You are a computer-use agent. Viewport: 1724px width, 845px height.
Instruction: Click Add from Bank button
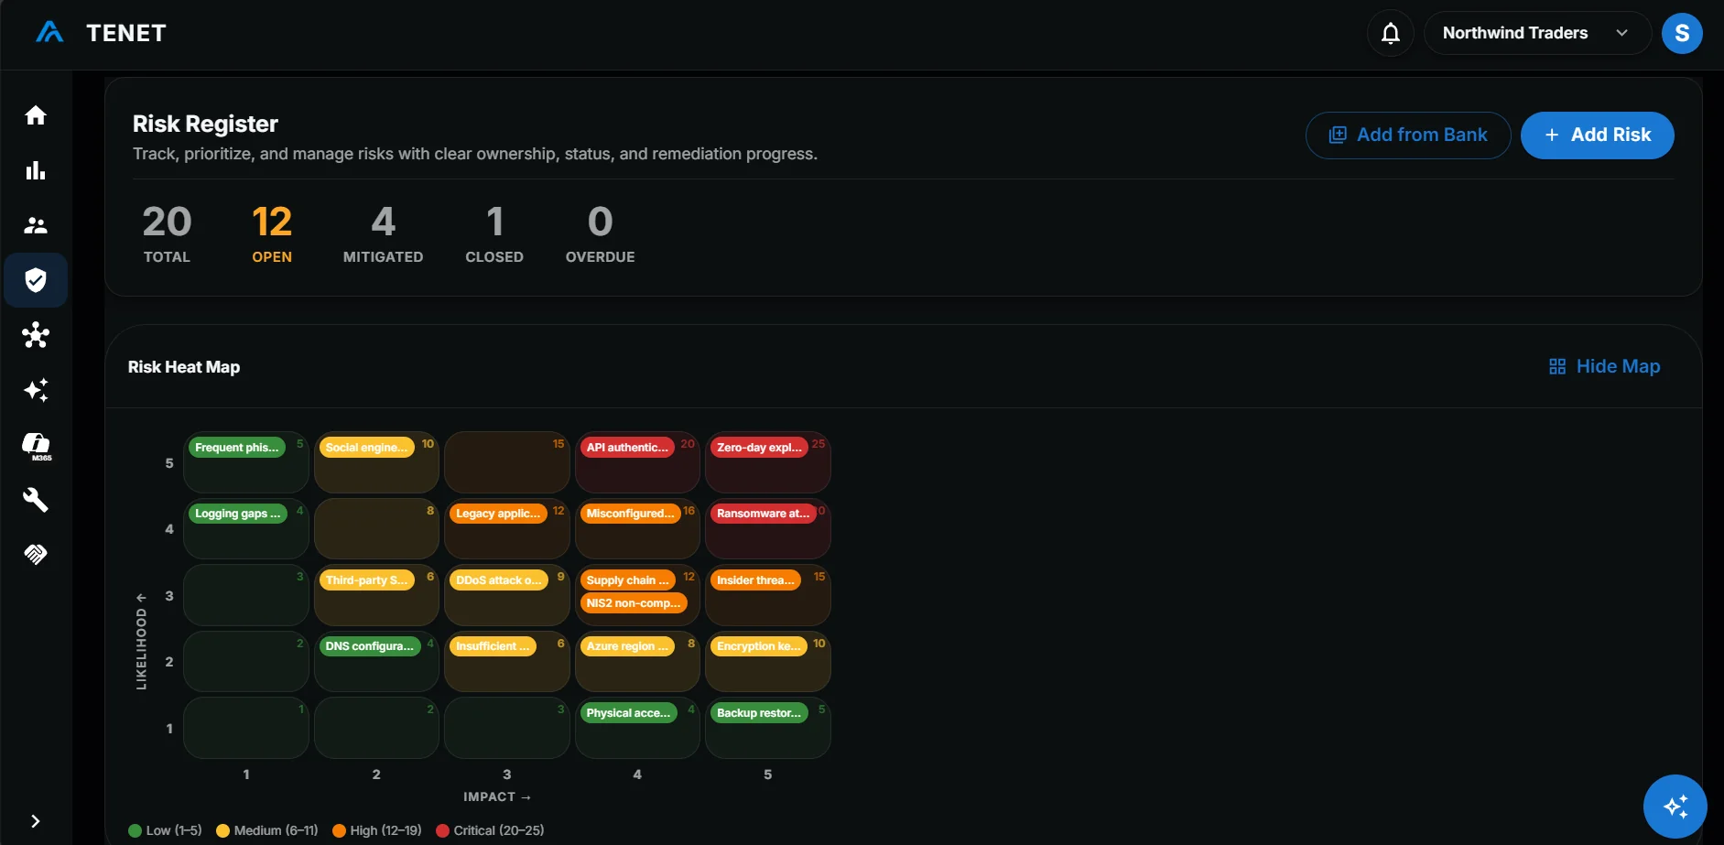(1407, 135)
